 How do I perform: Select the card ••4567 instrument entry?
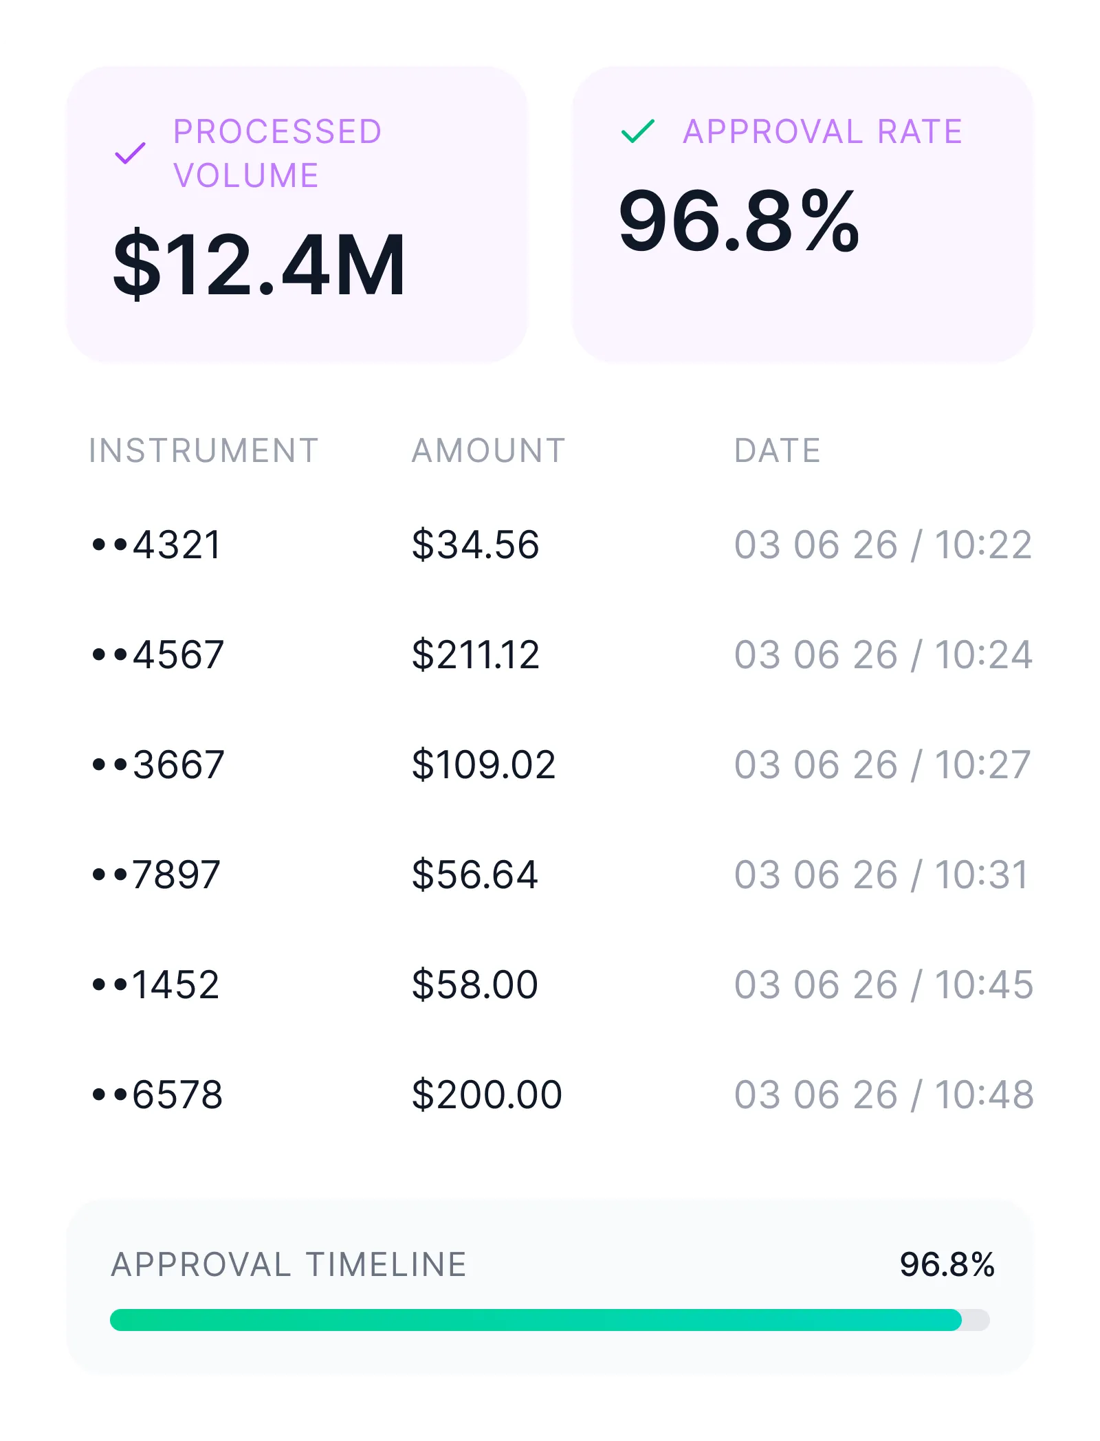tap(158, 654)
